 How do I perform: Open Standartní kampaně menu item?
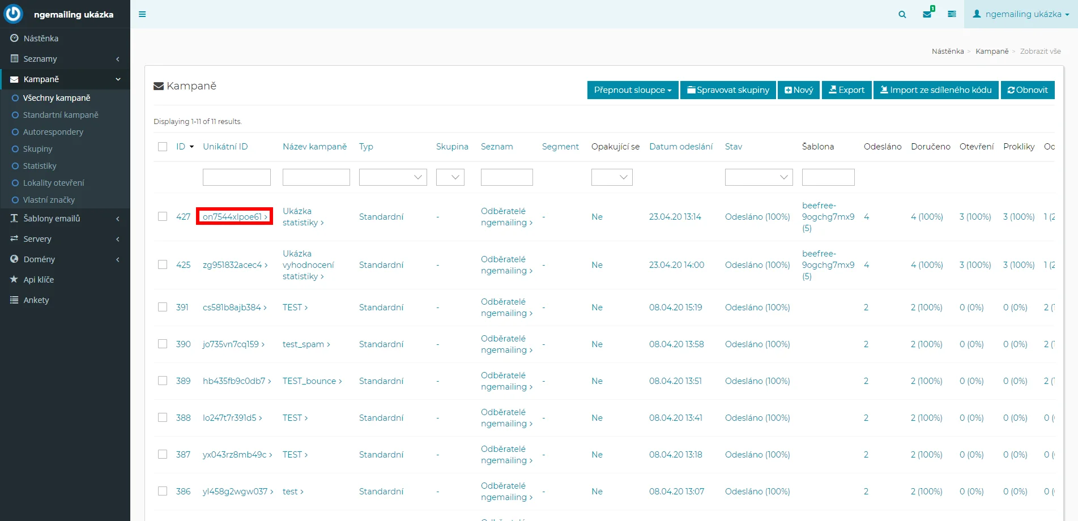coord(61,115)
